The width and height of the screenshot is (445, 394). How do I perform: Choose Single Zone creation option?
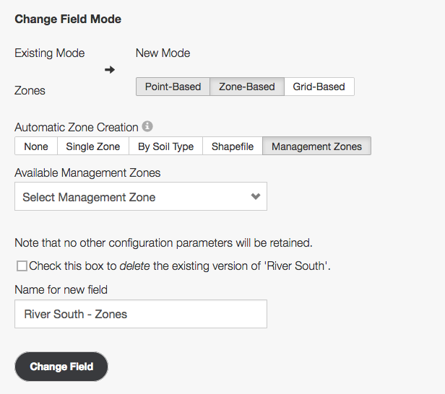(92, 146)
